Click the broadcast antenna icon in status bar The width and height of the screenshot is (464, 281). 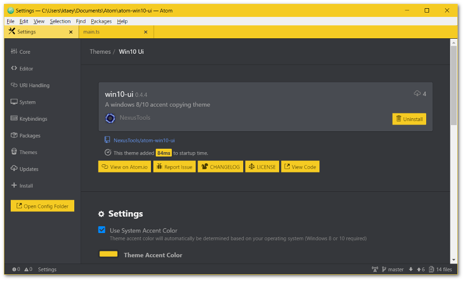[375, 269]
